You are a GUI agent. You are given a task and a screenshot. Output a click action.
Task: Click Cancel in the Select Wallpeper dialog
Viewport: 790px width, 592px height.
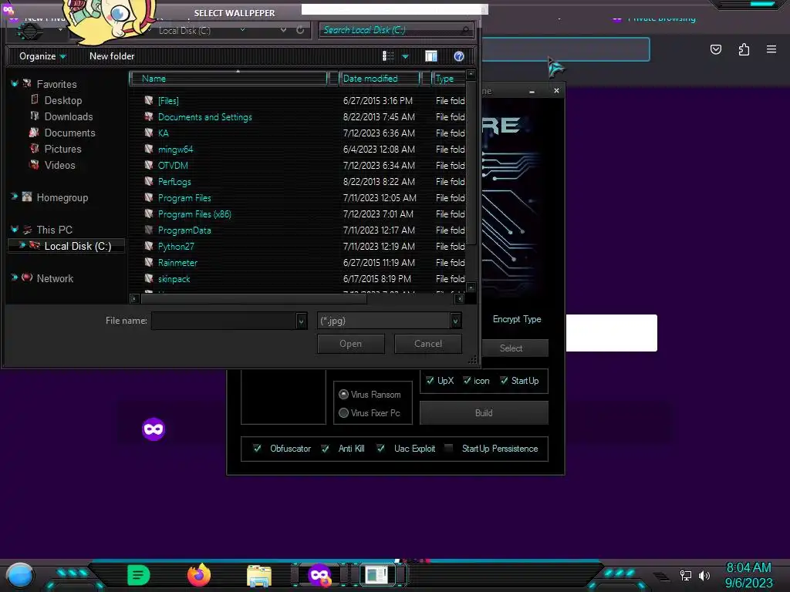427,344
